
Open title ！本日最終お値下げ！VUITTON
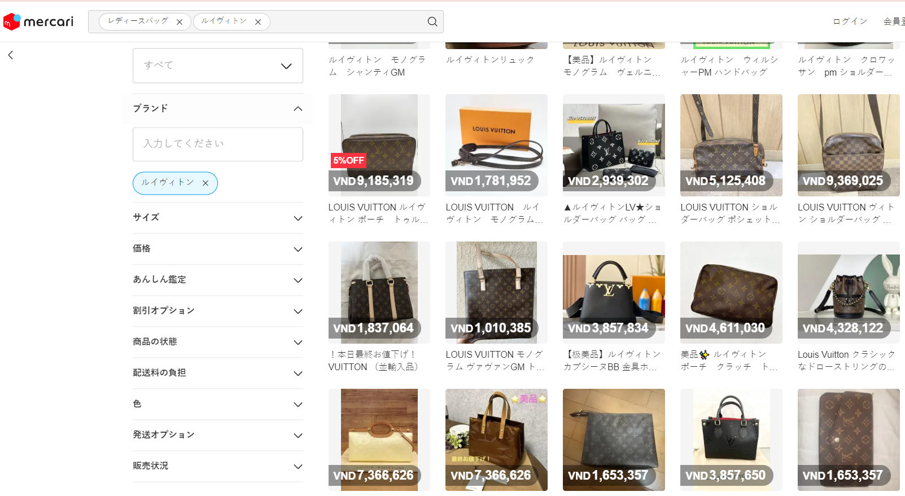pyautogui.click(x=374, y=361)
